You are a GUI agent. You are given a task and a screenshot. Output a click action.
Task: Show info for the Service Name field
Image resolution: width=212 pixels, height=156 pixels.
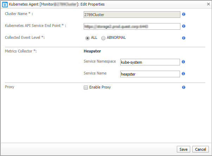(x=184, y=74)
